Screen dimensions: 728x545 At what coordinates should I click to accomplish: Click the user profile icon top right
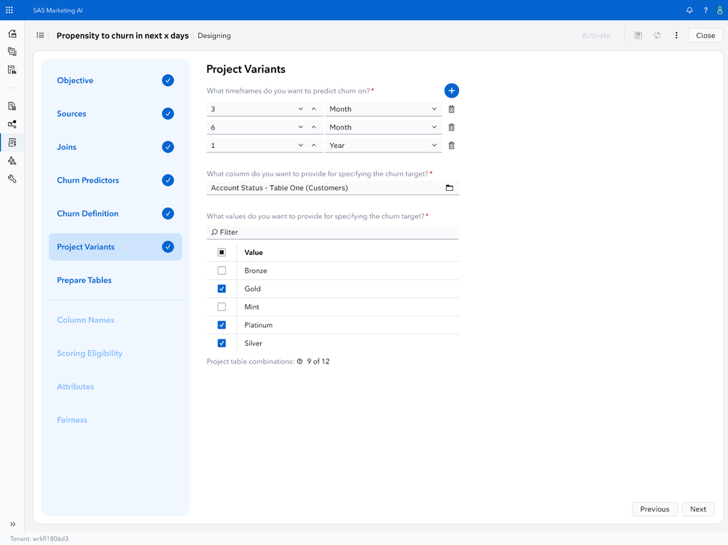click(721, 10)
